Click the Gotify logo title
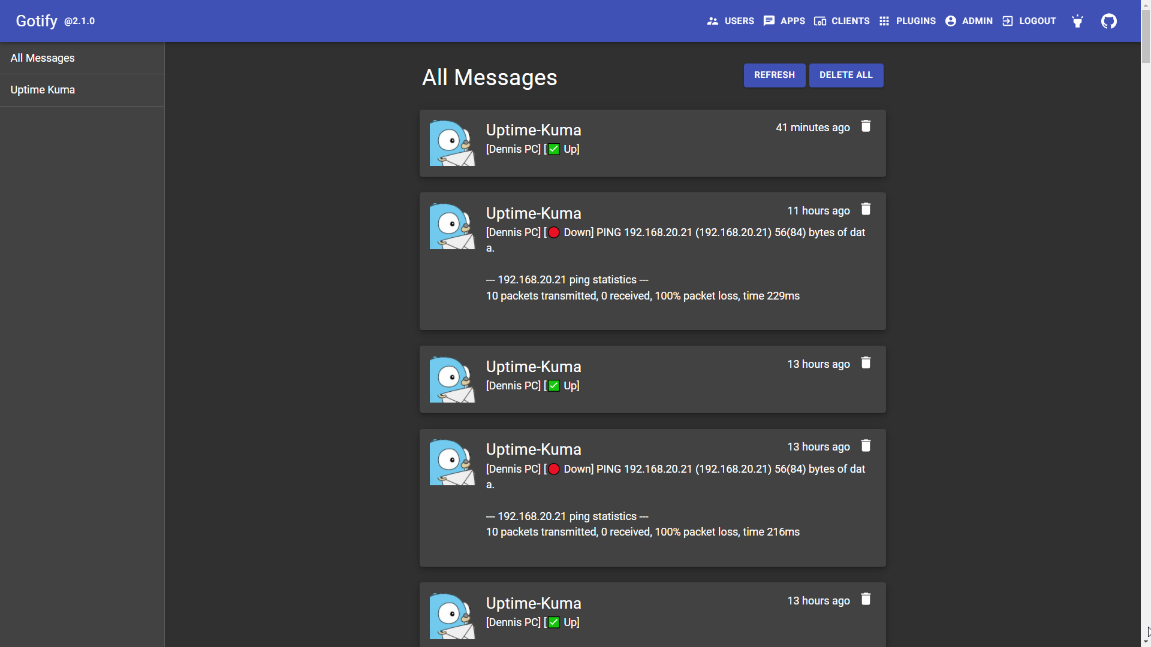Image resolution: width=1151 pixels, height=647 pixels. 37,21
